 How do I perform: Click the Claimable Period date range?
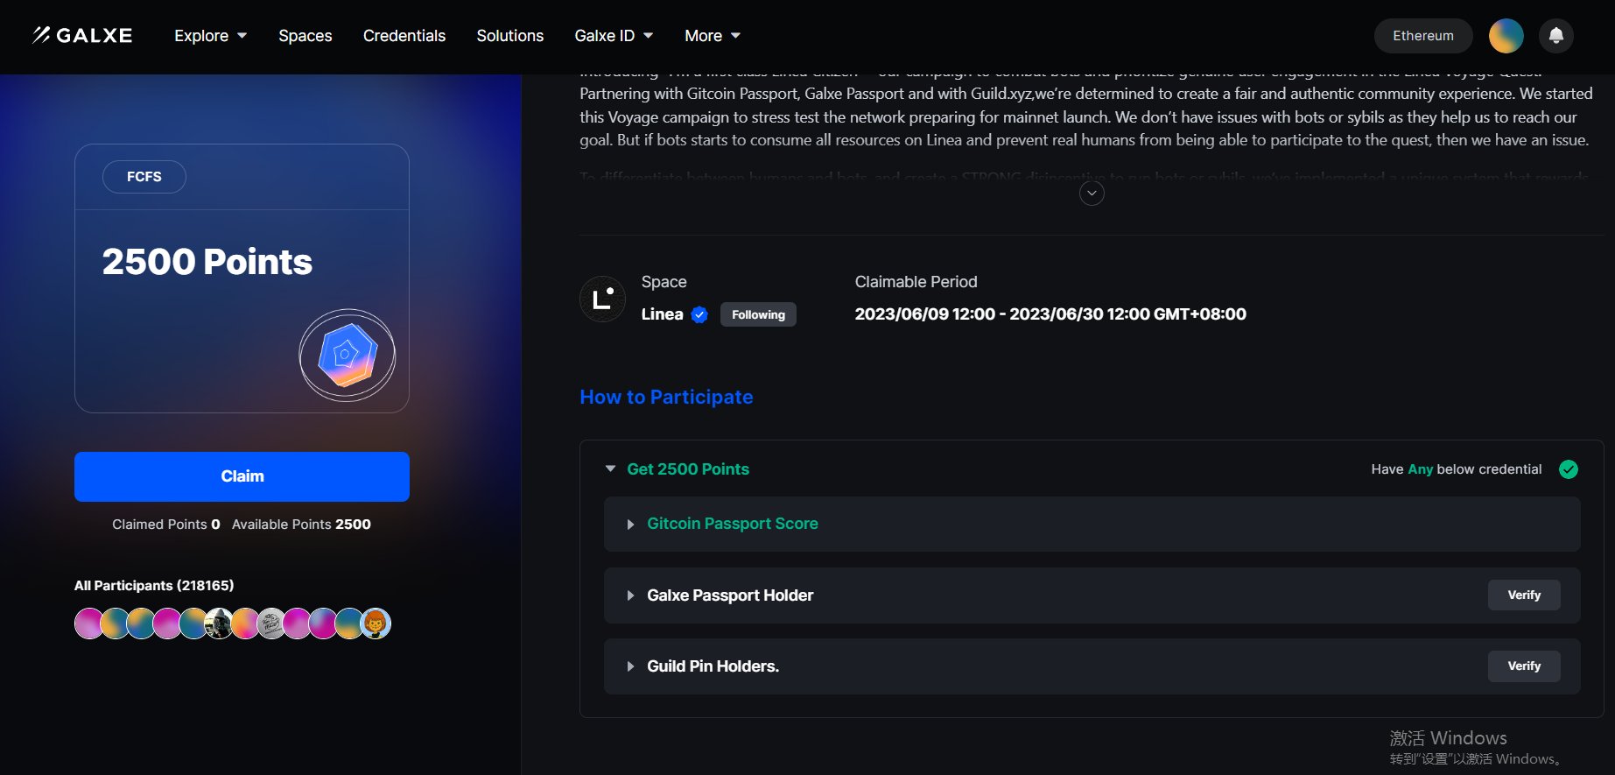1050,314
